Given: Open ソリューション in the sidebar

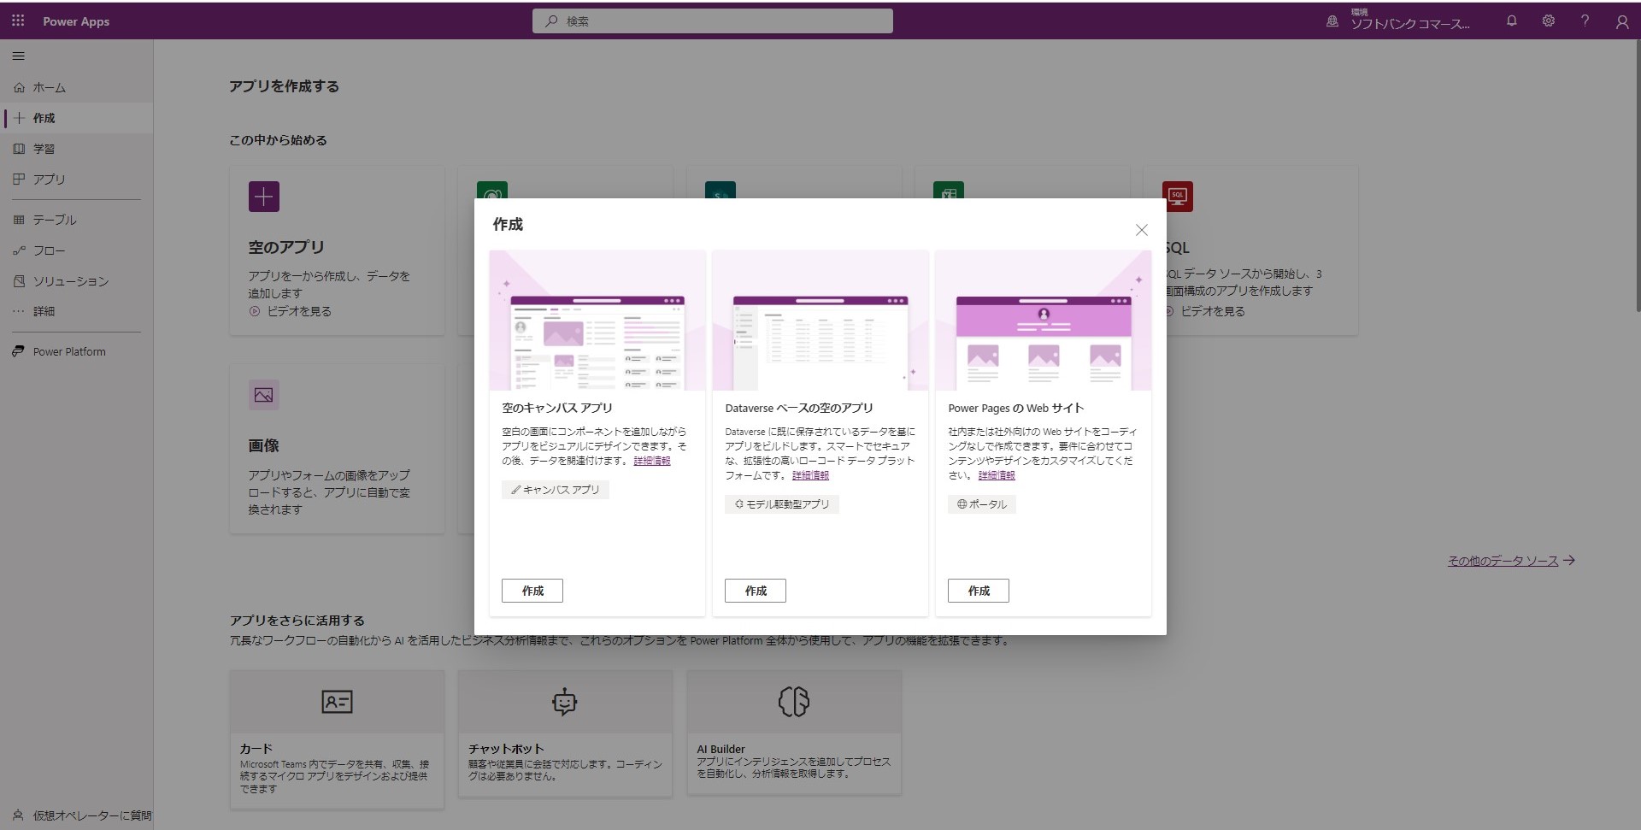Looking at the screenshot, I should point(76,281).
